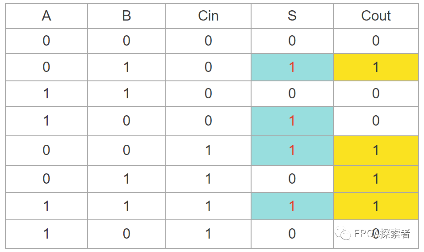Select cyan S cell for A=0, B=0, Cin=1

pos(292,150)
